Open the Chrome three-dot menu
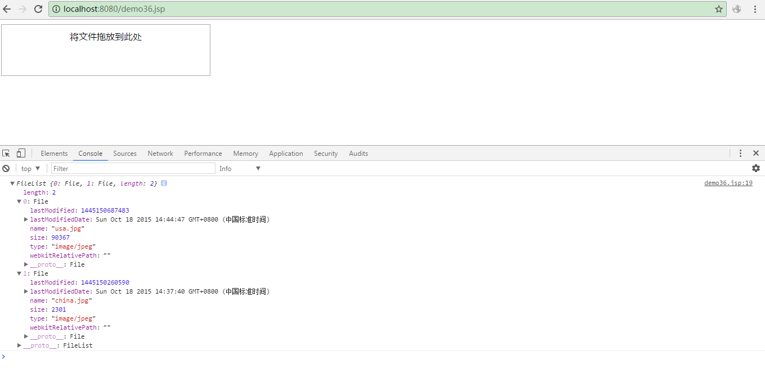Screen dimensions: 765x378 pyautogui.click(x=755, y=9)
